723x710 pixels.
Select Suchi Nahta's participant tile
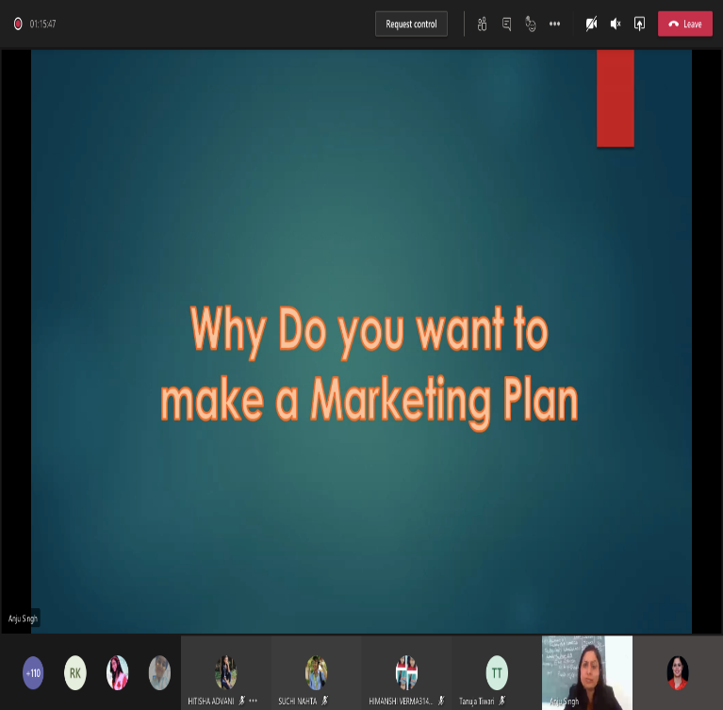tap(316, 671)
